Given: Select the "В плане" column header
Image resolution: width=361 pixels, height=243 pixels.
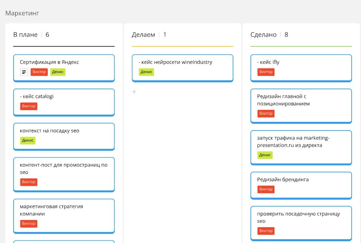Looking at the screenshot, I should click(x=26, y=35).
